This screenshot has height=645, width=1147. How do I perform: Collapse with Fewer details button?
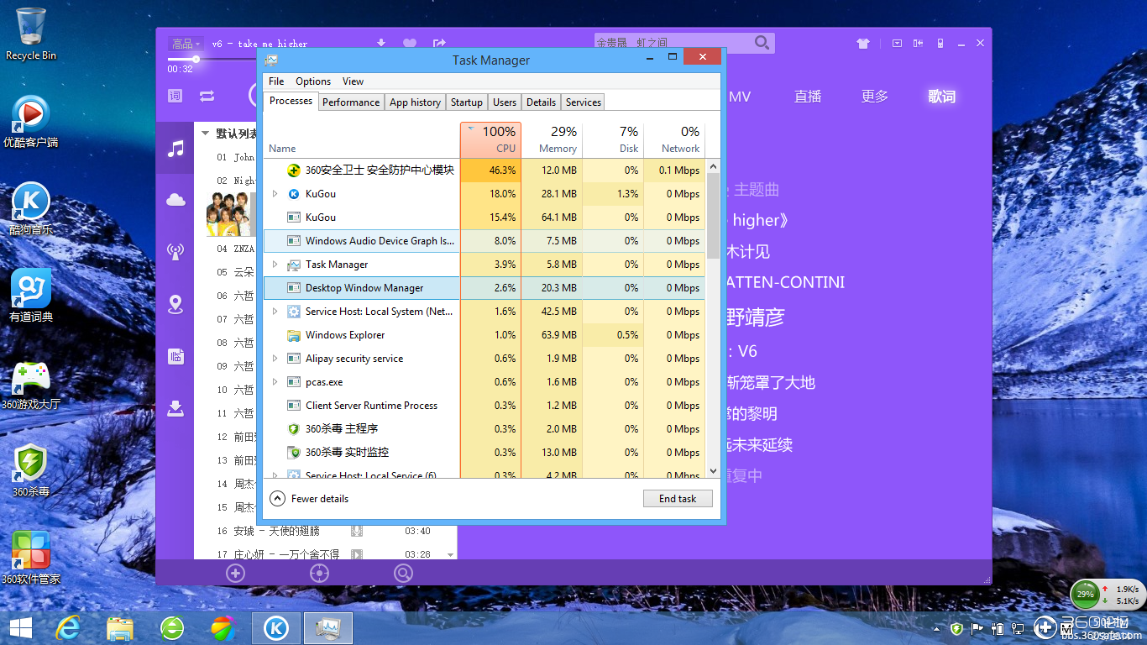pyautogui.click(x=309, y=498)
